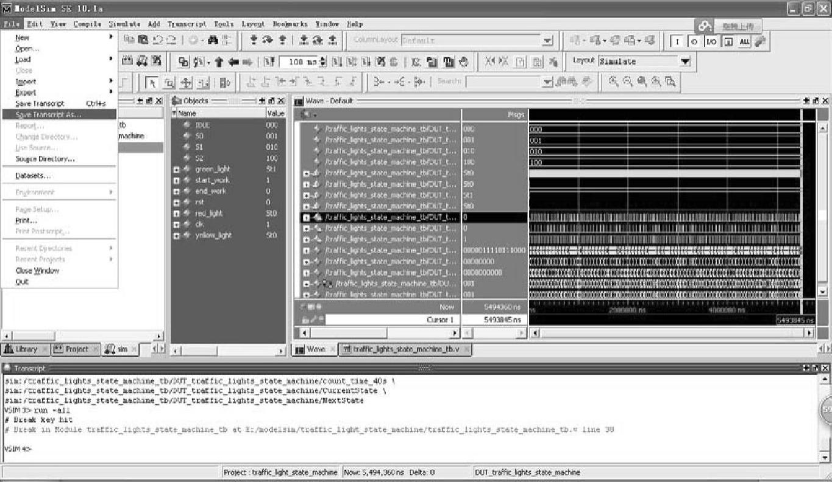Toggle Zoom Mode button in wave toolbar
The image size is (832, 482).
click(170, 83)
